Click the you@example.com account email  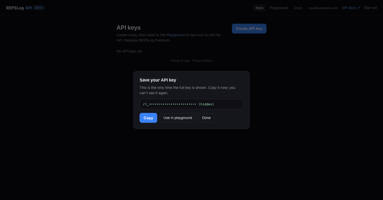click(x=323, y=8)
